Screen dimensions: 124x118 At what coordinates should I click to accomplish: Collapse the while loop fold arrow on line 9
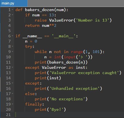coord(12,51)
